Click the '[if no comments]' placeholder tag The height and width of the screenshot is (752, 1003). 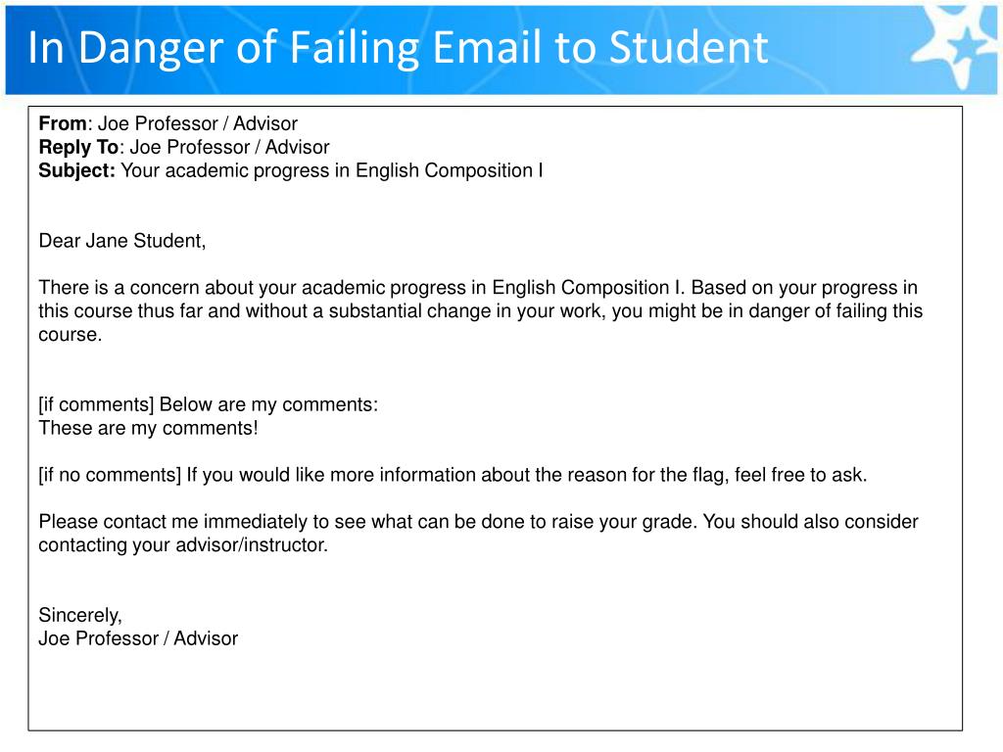pos(110,475)
